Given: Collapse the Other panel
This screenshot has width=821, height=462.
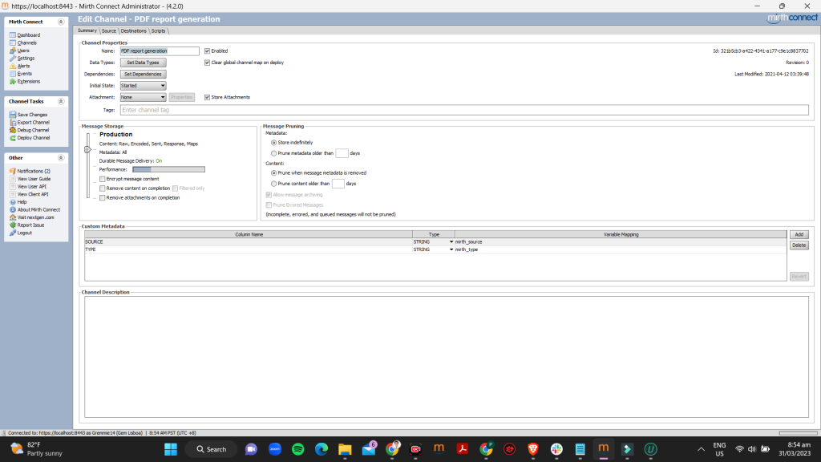Looking at the screenshot, I should pos(61,158).
